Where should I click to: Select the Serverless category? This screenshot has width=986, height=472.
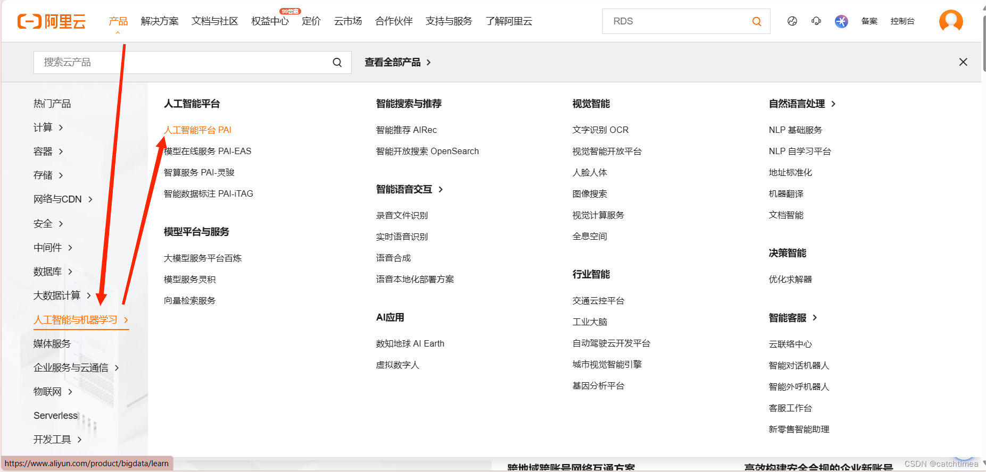(x=55, y=416)
